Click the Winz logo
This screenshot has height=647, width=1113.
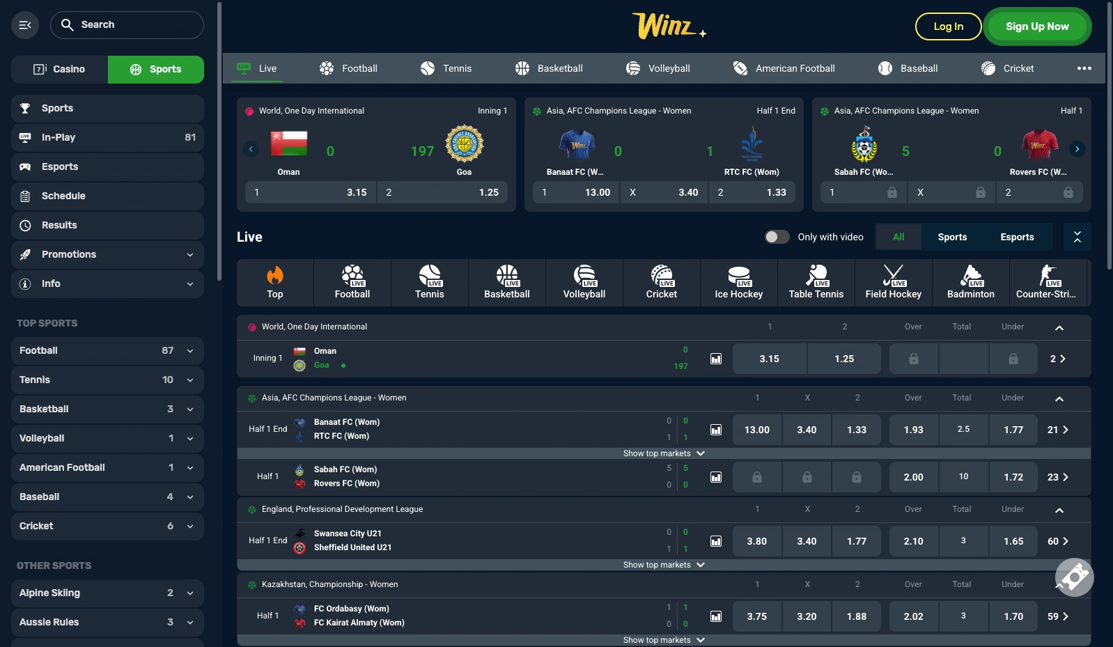tap(669, 26)
